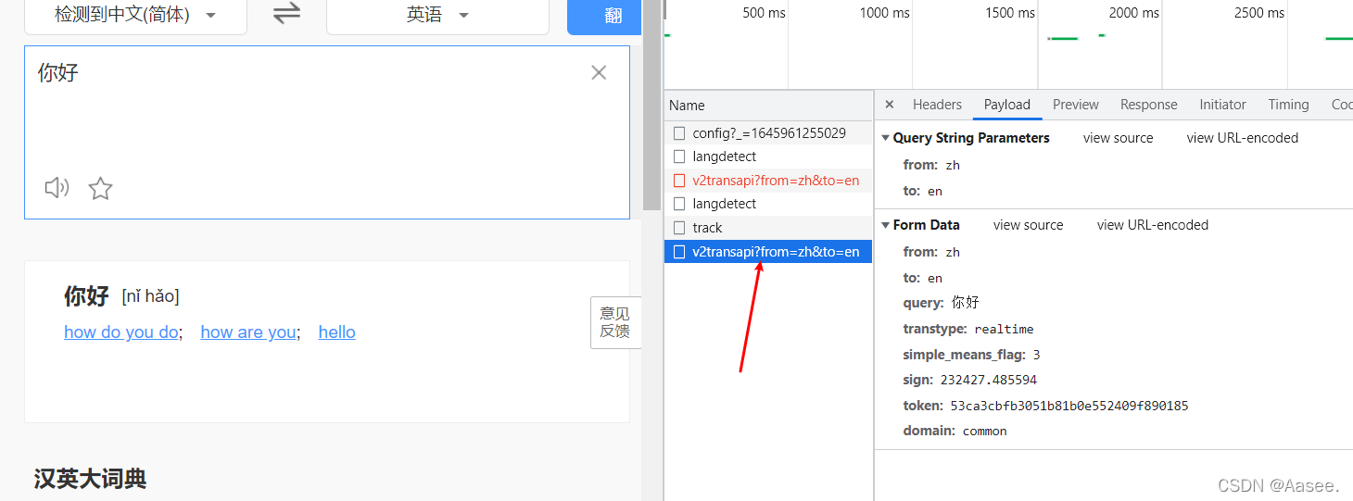
Task: Open 'how do you do' translation link
Action: [x=121, y=332]
